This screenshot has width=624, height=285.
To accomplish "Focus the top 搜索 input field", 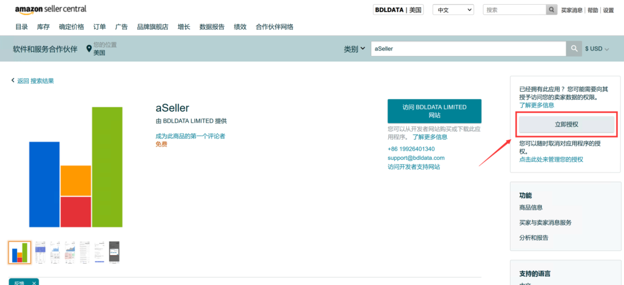I will (x=514, y=10).
